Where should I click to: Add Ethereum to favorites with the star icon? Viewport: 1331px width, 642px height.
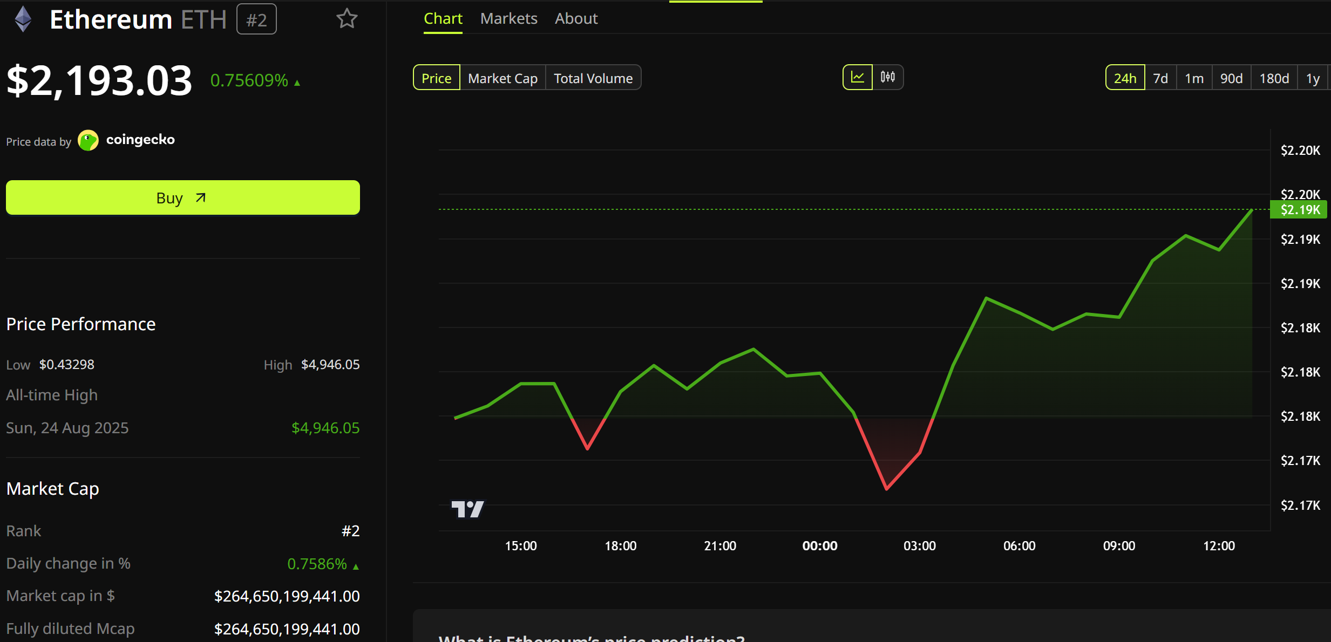coord(347,19)
